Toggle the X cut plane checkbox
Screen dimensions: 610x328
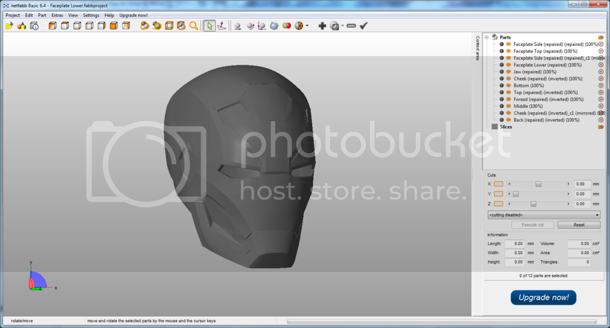tap(499, 184)
